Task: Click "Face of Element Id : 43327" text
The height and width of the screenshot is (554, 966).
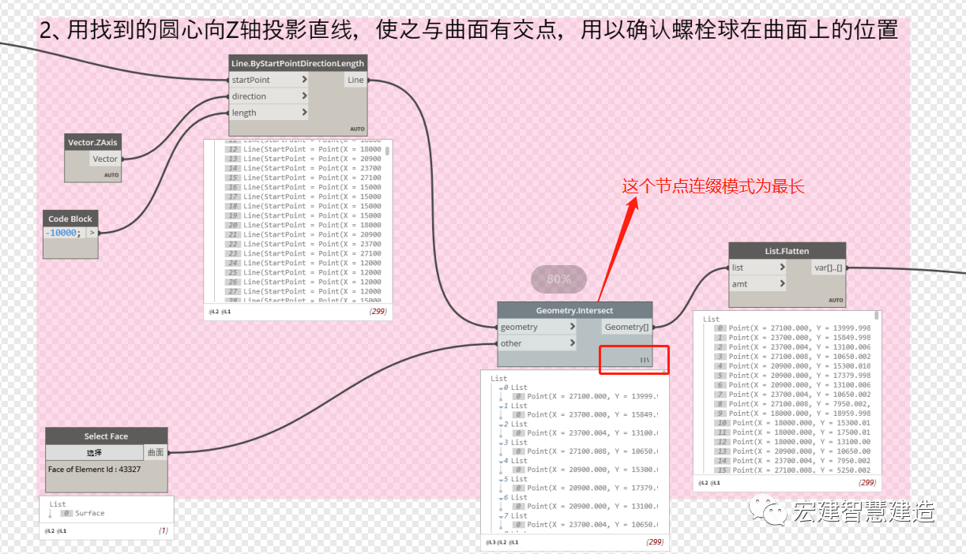Action: point(94,469)
